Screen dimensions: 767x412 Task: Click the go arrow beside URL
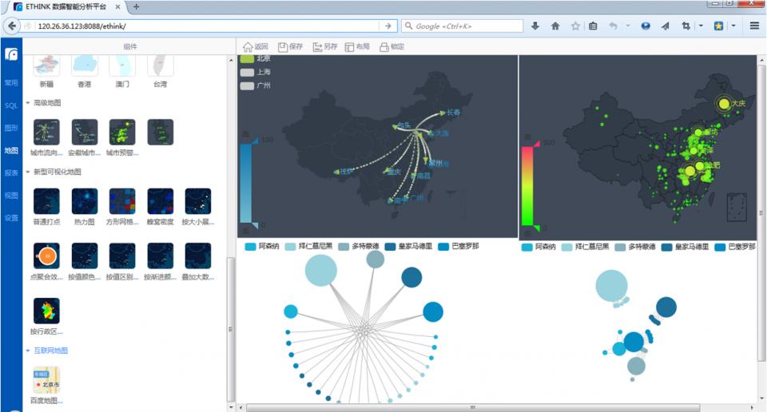pyautogui.click(x=388, y=26)
